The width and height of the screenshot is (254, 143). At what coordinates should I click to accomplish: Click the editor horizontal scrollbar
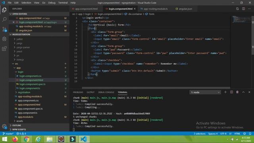tap(156, 88)
